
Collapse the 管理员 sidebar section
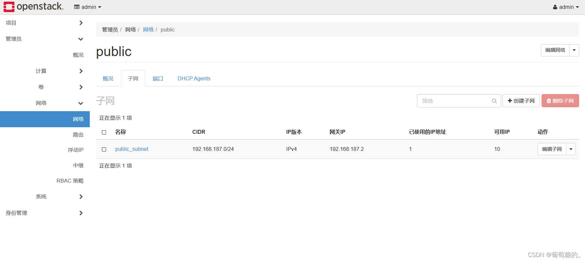pos(45,39)
